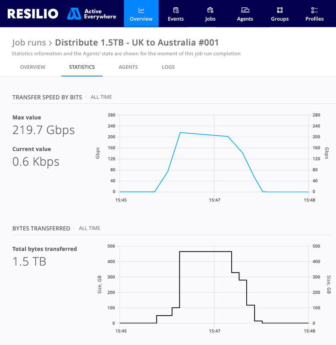The image size is (336, 345).
Task: Click the Groups icon in navbar
Action: click(x=279, y=10)
